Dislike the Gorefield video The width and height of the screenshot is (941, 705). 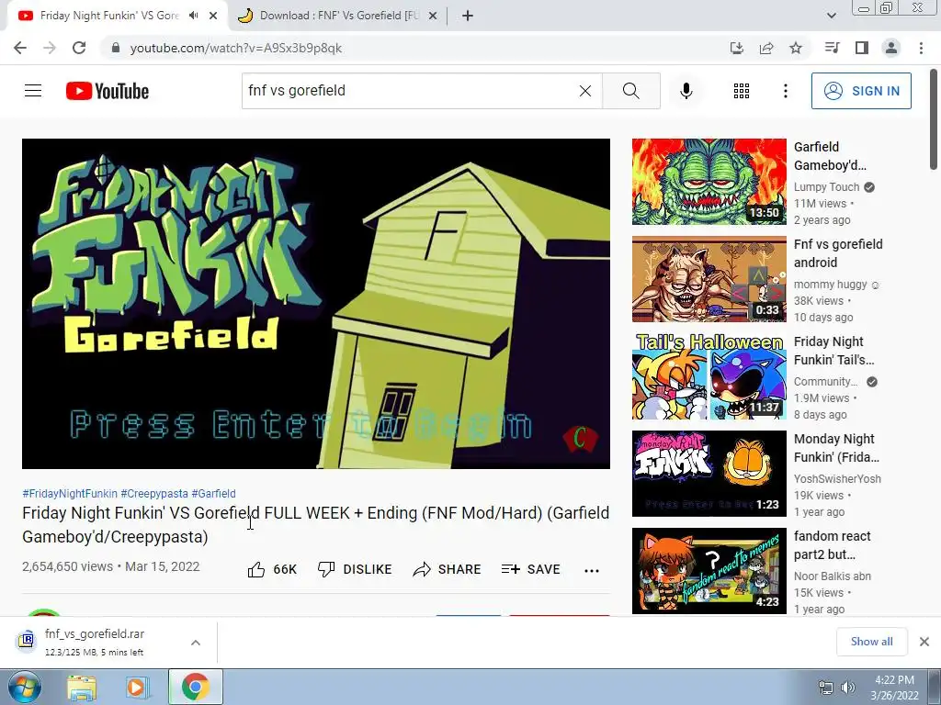tap(355, 569)
